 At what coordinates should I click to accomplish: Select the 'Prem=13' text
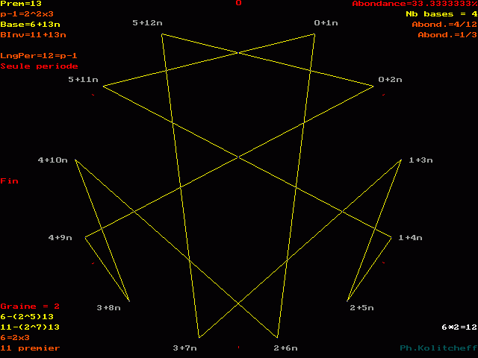coord(21,4)
